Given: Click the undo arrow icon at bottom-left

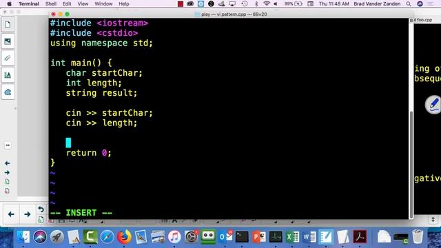Looking at the screenshot, I should tap(41, 209).
